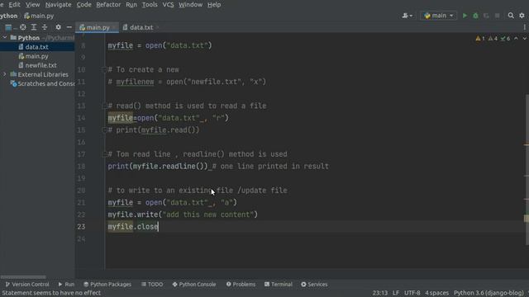Click main.py breadcrumb in navigation bar
This screenshot has height=297, width=529.
(x=39, y=16)
